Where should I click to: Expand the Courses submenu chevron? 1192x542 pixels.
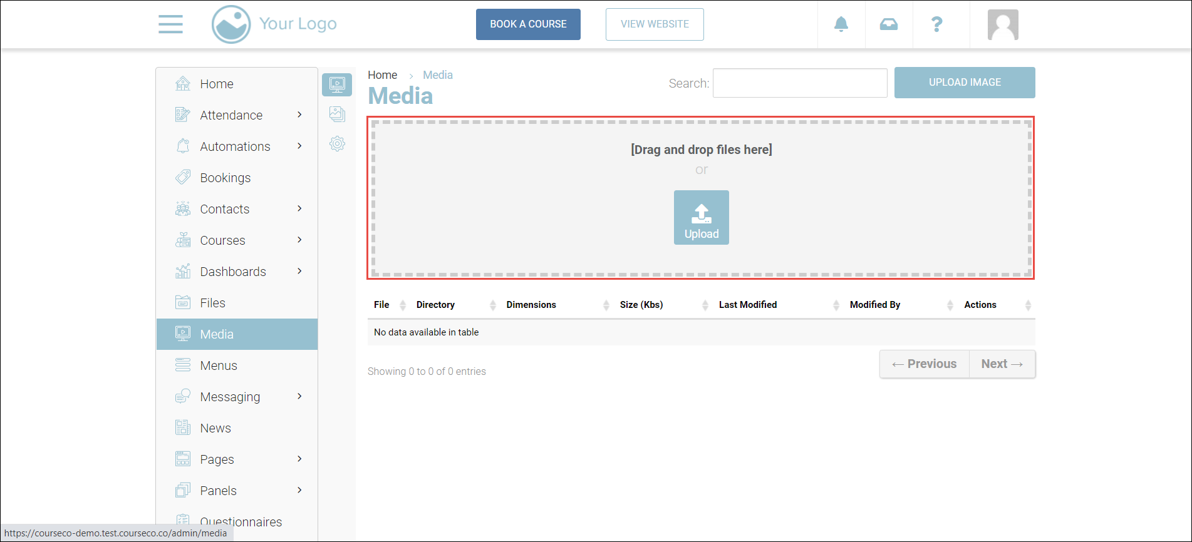coord(299,240)
